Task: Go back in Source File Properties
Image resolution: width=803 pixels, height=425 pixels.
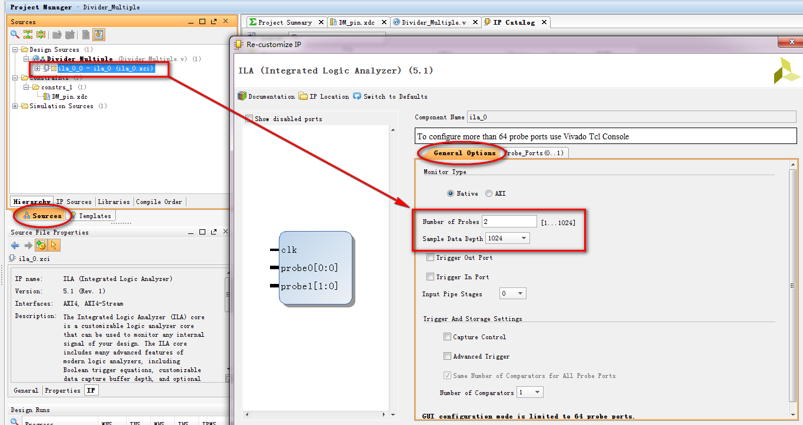Action: tap(15, 246)
